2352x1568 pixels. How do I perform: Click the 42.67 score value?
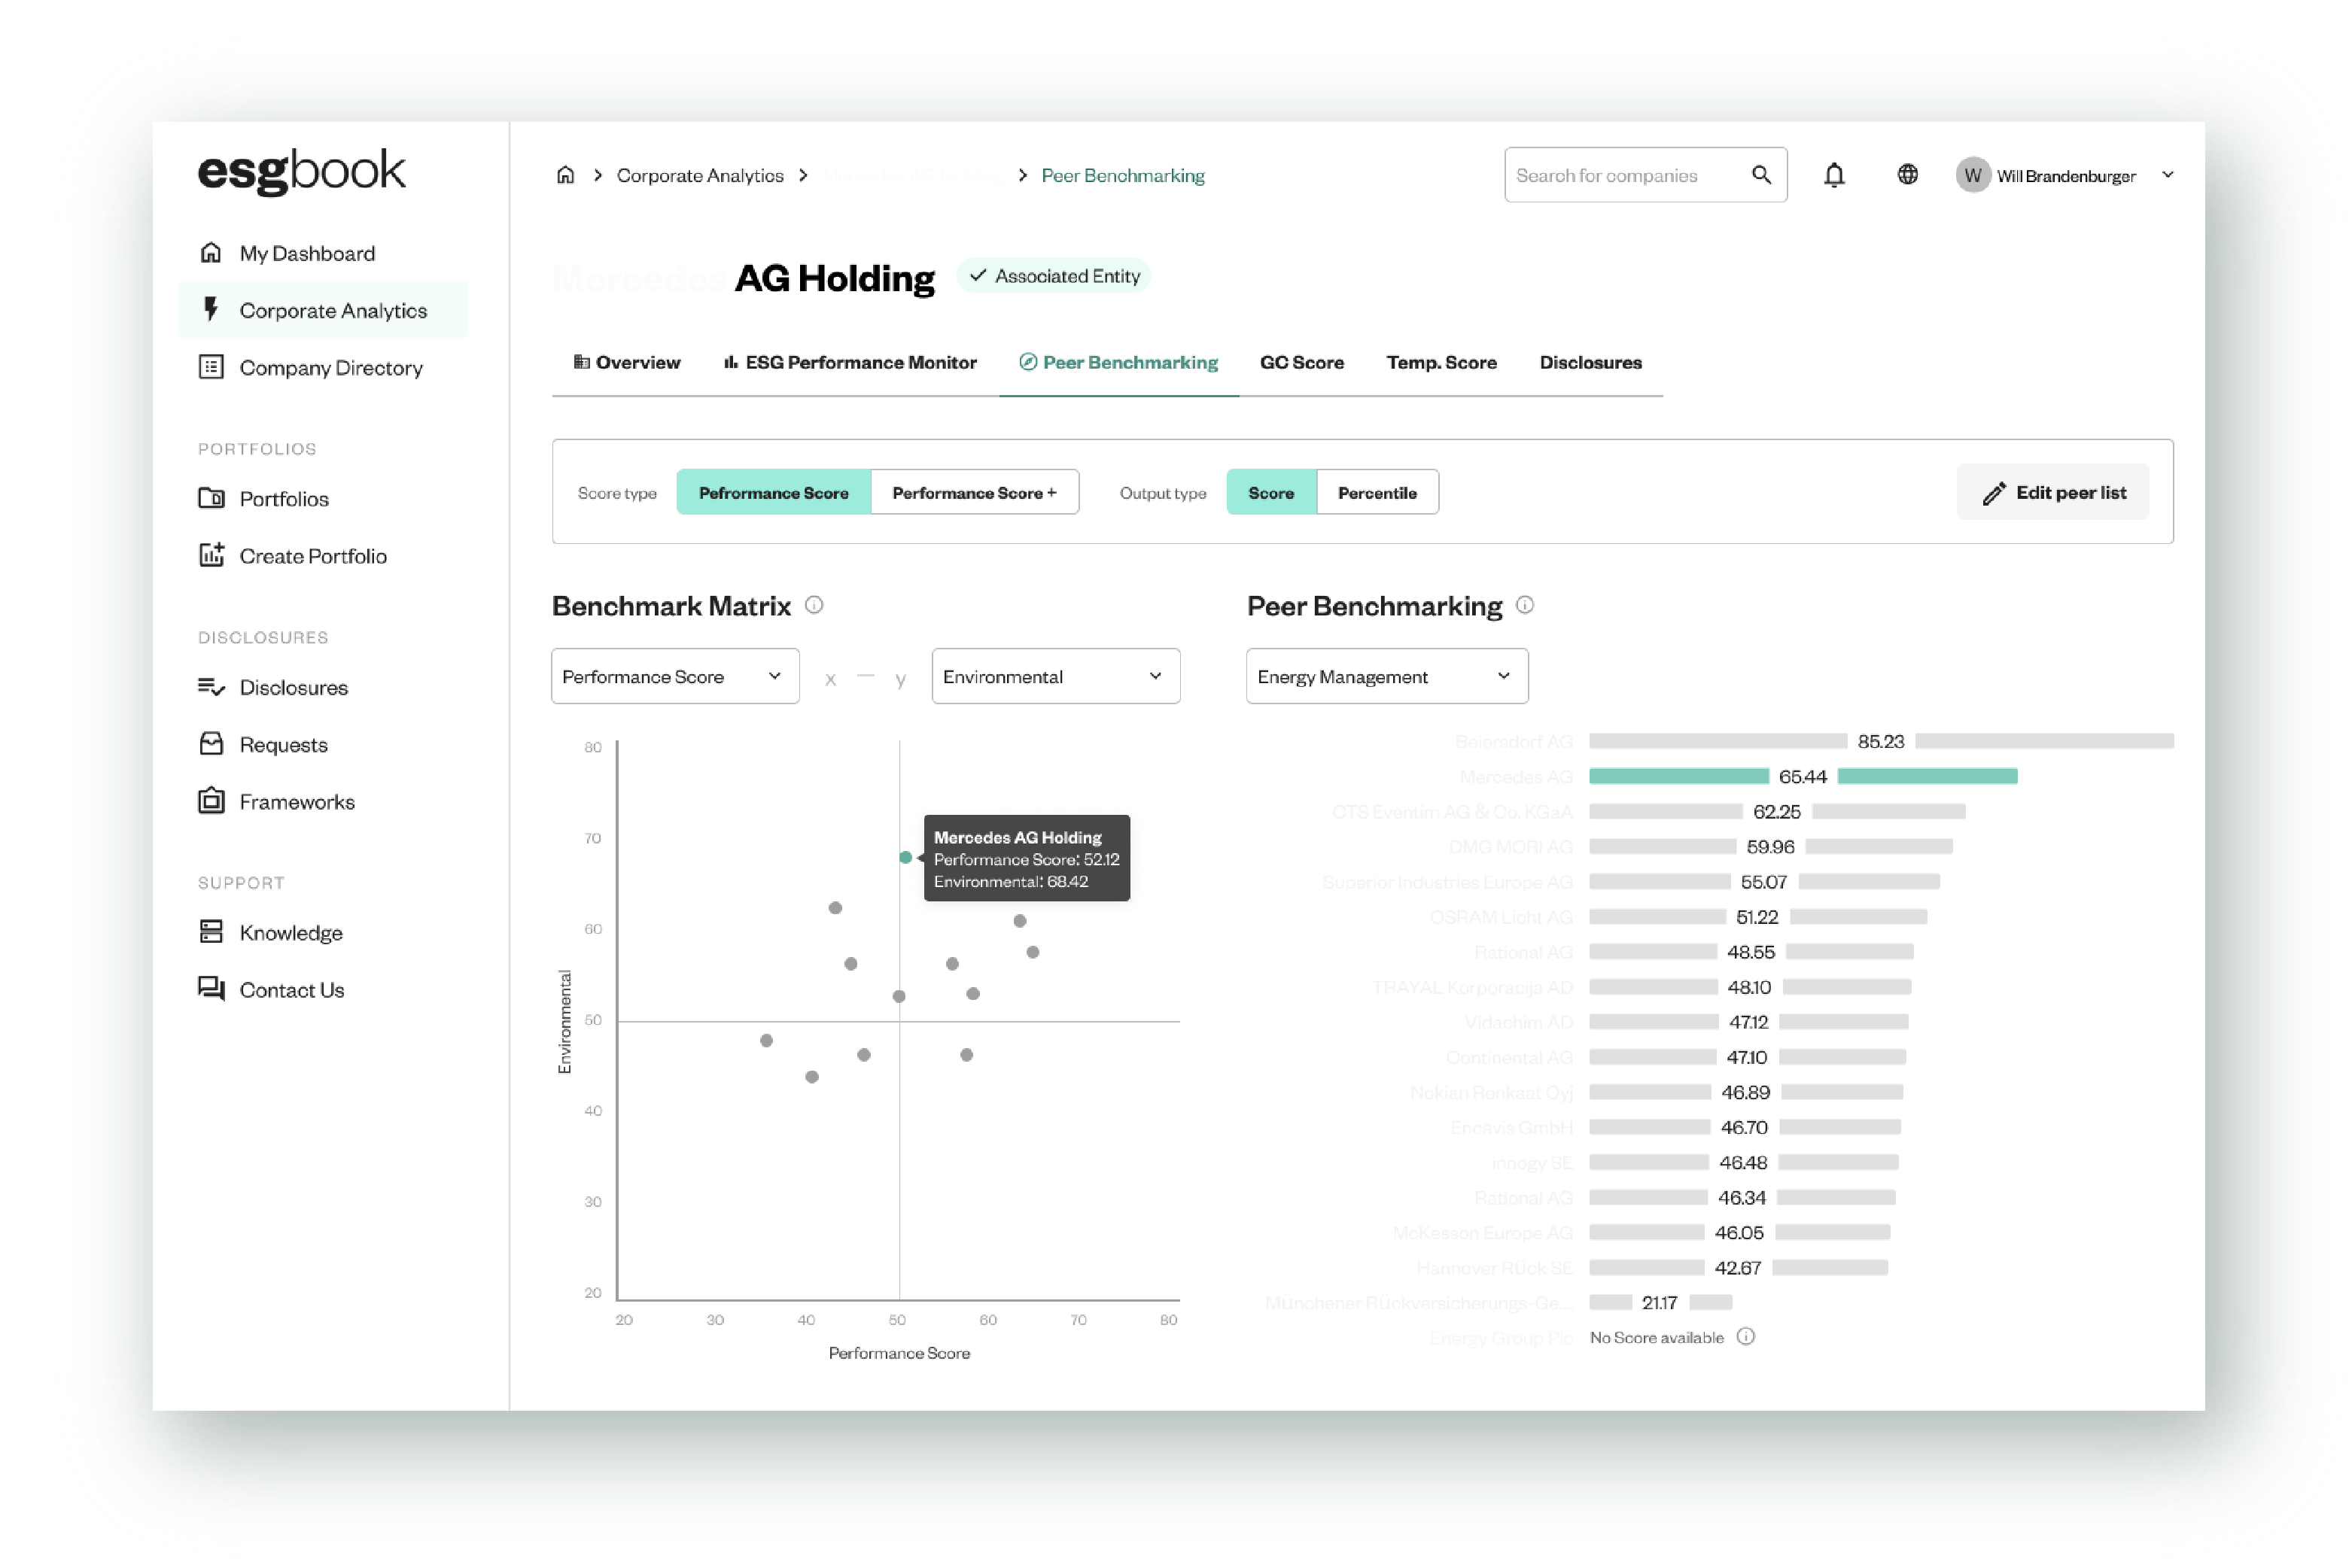[x=1737, y=1267]
